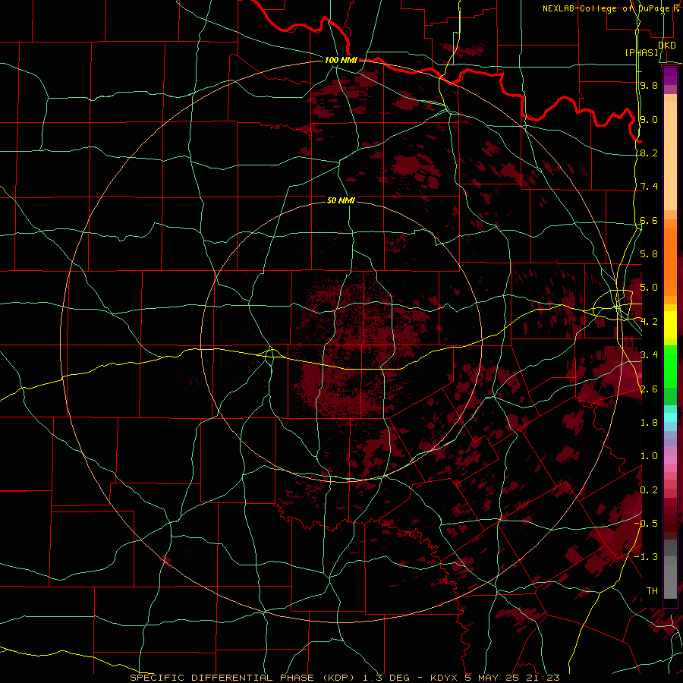The height and width of the screenshot is (683, 683).
Task: Click the TH label on color scale
Action: pos(652,590)
